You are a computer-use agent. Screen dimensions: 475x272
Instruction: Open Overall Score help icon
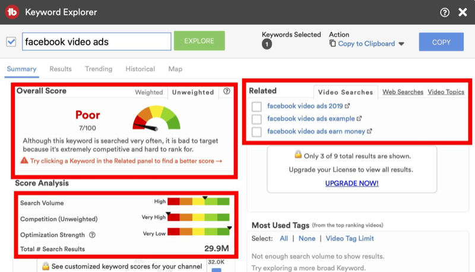click(x=227, y=91)
